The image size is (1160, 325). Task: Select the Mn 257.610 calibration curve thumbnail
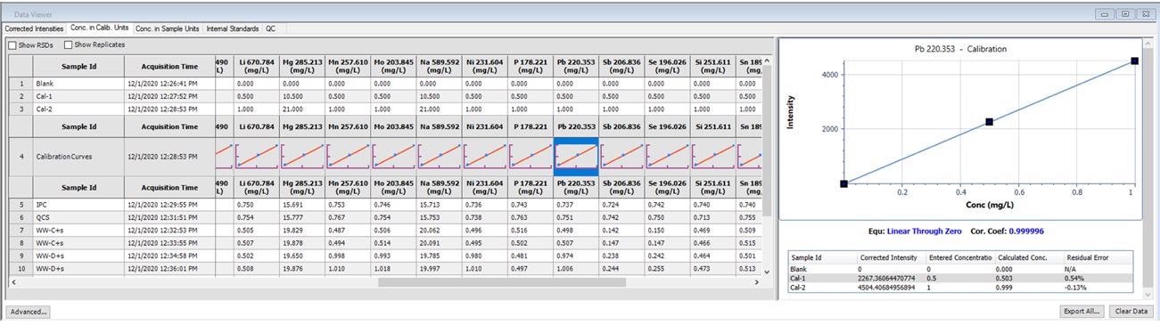coord(348,156)
